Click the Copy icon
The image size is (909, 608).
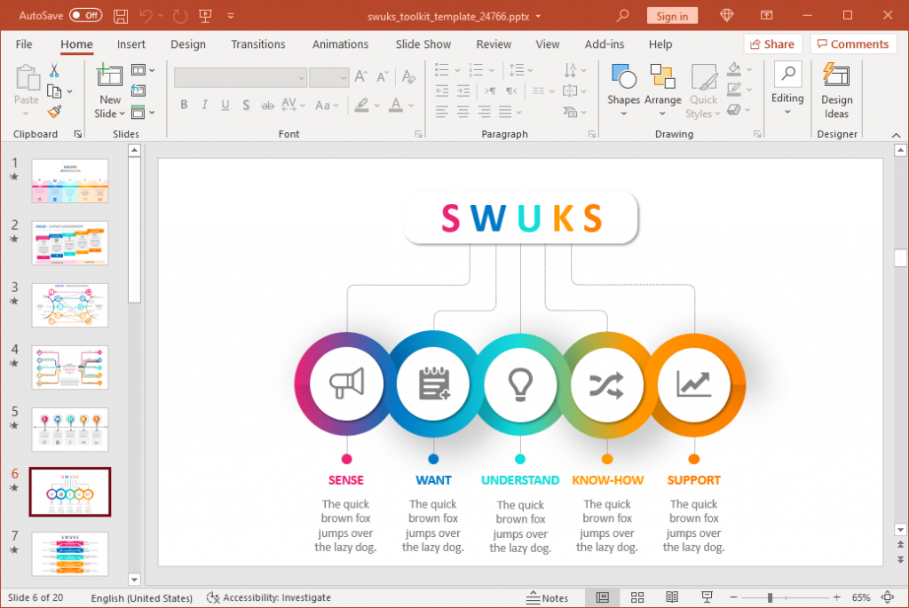point(54,91)
